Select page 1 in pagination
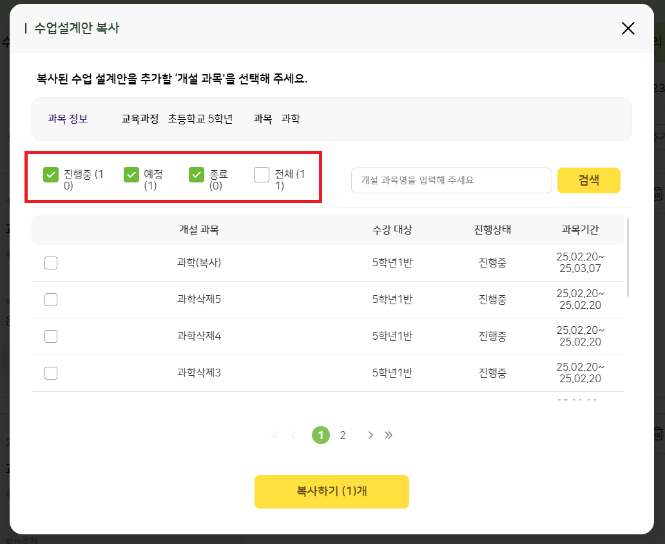Image resolution: width=665 pixels, height=544 pixels. 321,435
